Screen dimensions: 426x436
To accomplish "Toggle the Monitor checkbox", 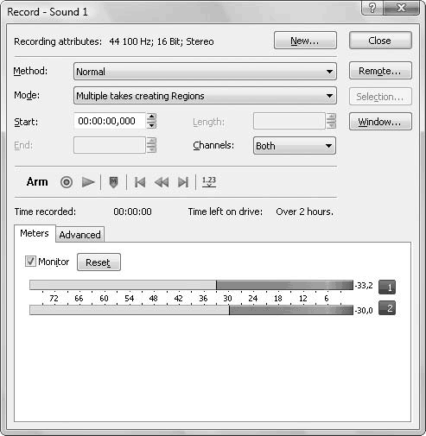I will (x=30, y=262).
